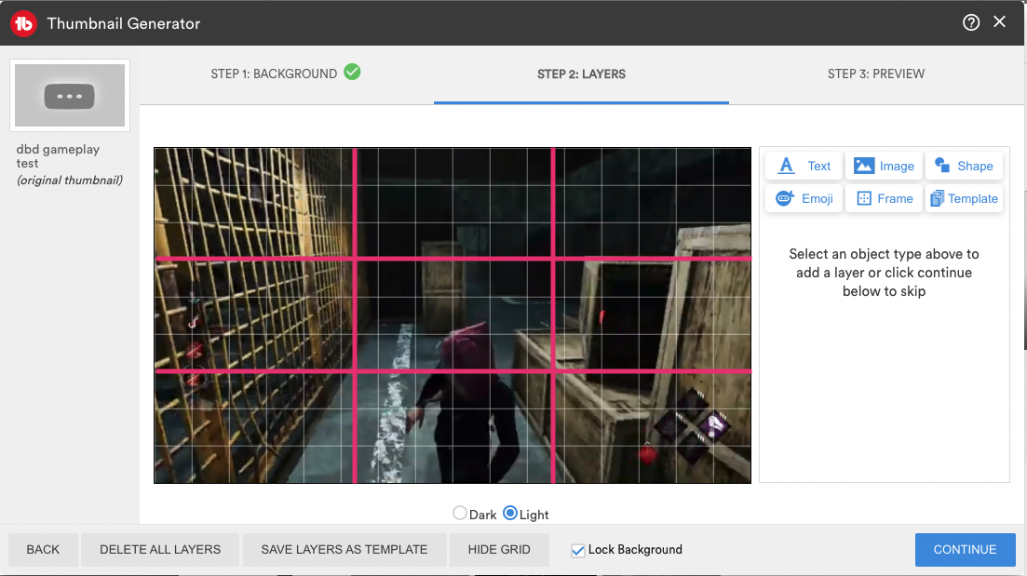Click the TubeBuddy logo icon

[x=23, y=23]
